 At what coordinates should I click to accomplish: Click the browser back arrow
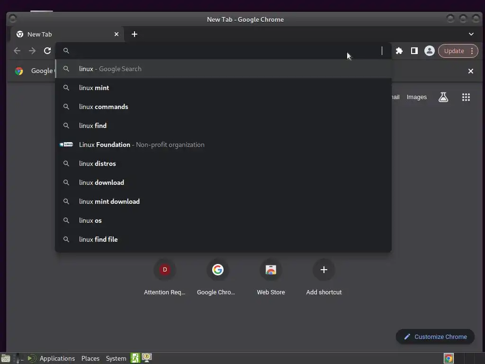click(17, 51)
